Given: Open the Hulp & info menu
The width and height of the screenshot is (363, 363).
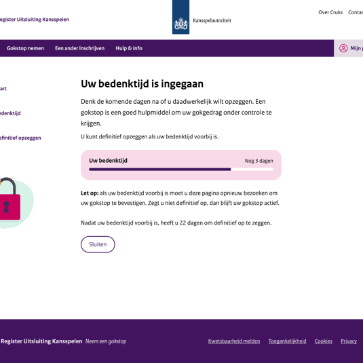Looking at the screenshot, I should (x=129, y=48).
